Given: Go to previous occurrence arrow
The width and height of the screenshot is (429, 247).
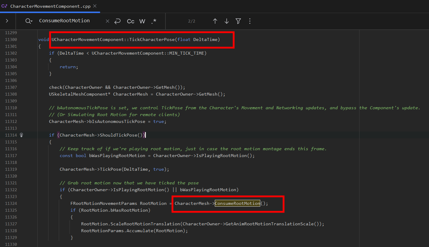Looking at the screenshot, I should tap(215, 21).
